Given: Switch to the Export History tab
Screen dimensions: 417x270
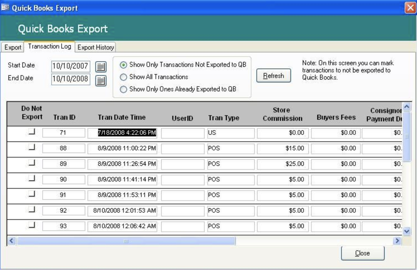Looking at the screenshot, I should [x=95, y=47].
